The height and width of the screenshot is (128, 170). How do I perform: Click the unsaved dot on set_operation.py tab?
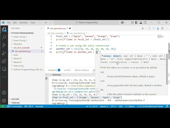point(70,29)
